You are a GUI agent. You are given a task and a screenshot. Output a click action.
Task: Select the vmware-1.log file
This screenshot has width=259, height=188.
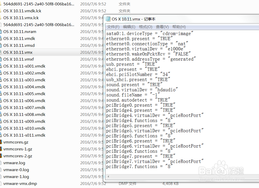tap(16, 177)
